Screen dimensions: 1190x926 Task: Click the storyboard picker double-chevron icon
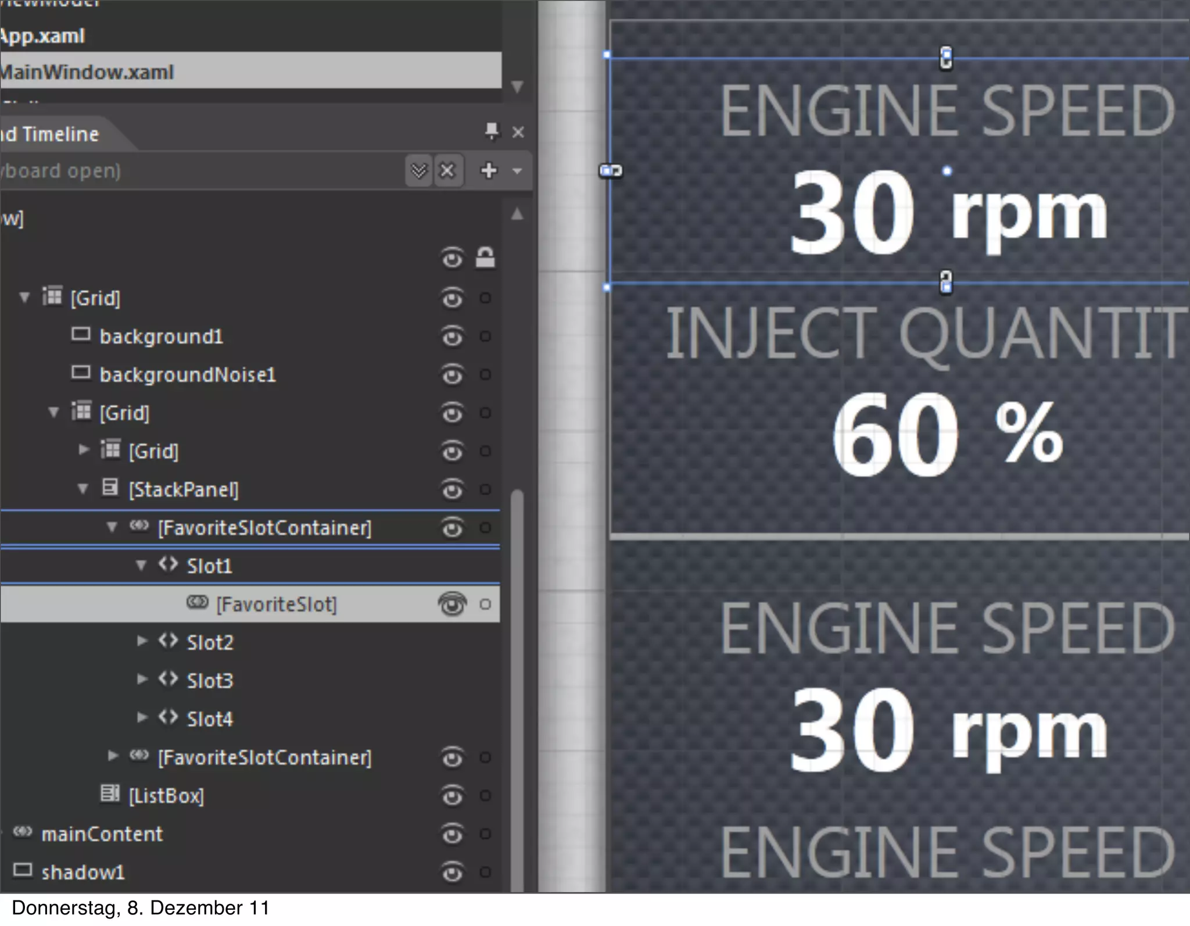(x=419, y=171)
